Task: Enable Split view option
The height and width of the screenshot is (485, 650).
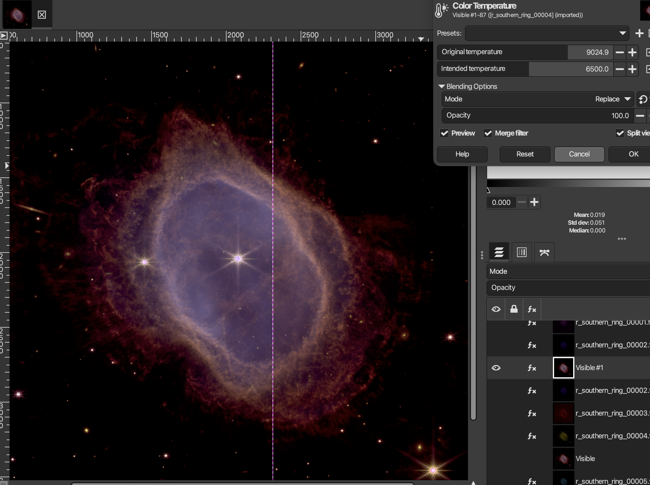Action: pyautogui.click(x=620, y=133)
